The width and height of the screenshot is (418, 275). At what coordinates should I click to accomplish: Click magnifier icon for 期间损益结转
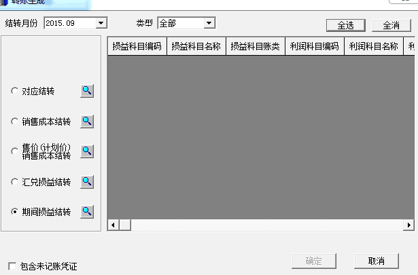[x=87, y=212]
